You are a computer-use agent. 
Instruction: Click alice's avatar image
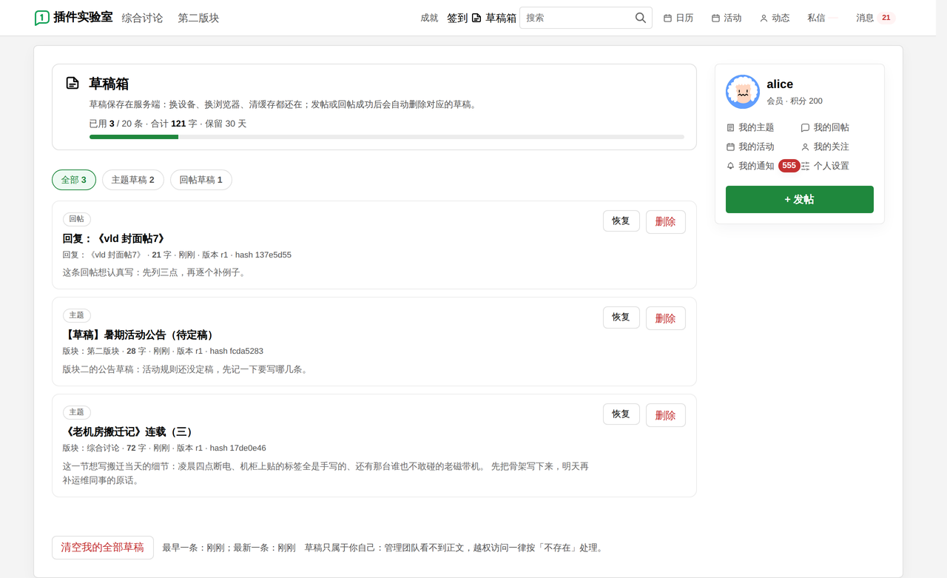point(743,92)
